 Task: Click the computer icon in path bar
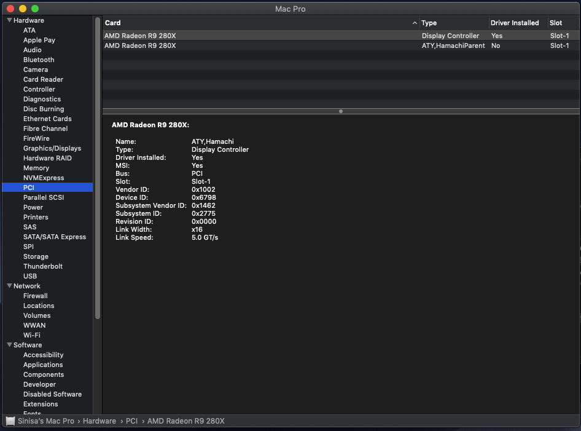[10, 421]
